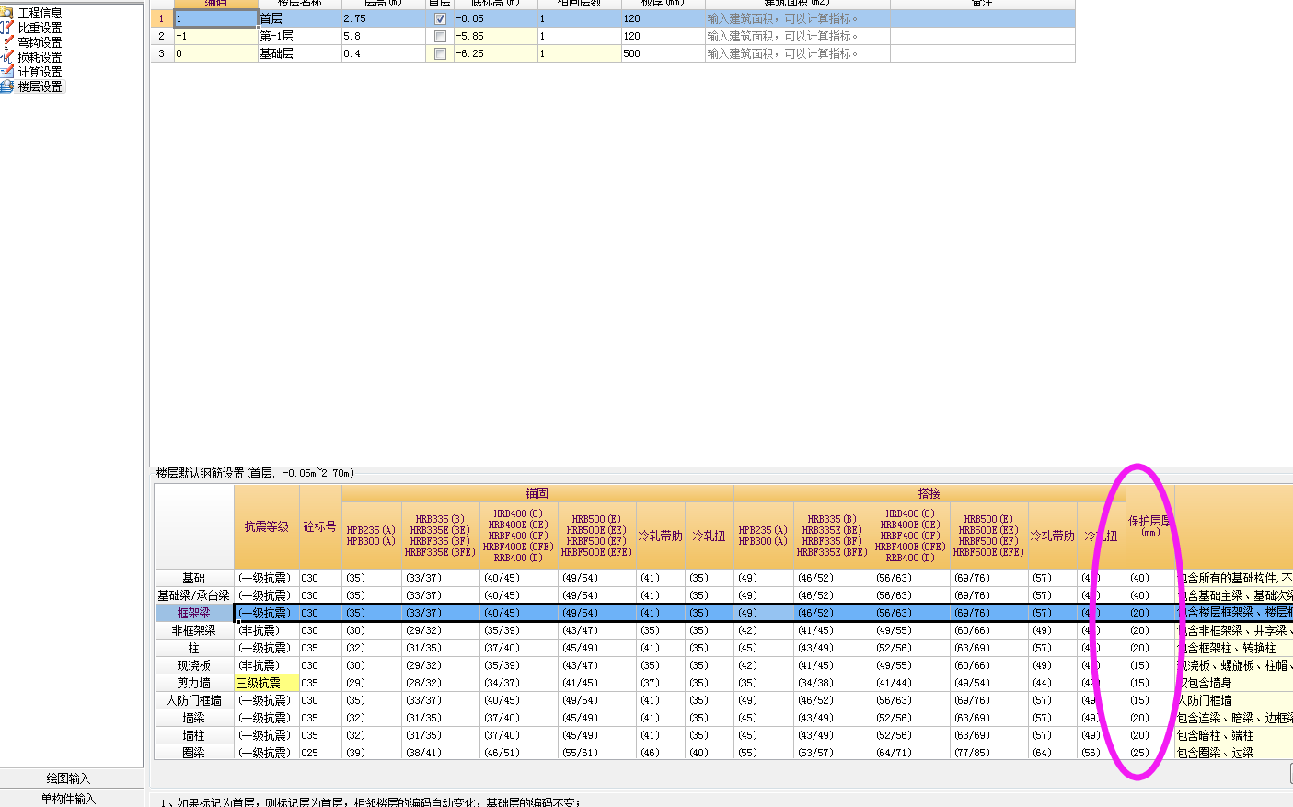Viewport: 1293px width, 807px height.
Task: Click the 抗震等级 column header
Action: click(266, 526)
